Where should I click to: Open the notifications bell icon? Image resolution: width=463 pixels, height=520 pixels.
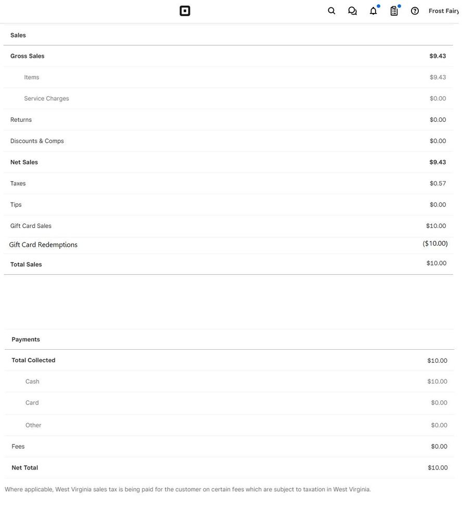point(373,11)
